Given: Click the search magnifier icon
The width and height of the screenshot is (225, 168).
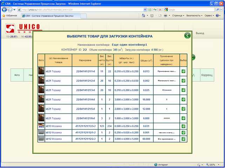Looking at the screenshot, I should [218, 9].
